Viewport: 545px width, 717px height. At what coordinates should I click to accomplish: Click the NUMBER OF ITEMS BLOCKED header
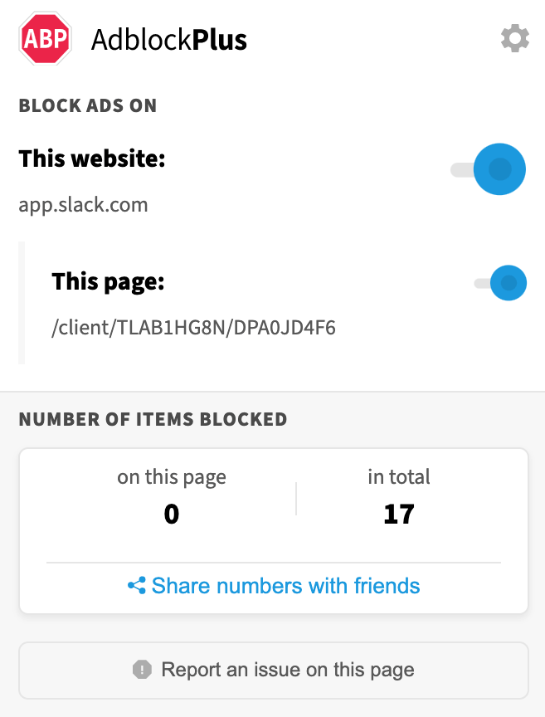(x=153, y=419)
